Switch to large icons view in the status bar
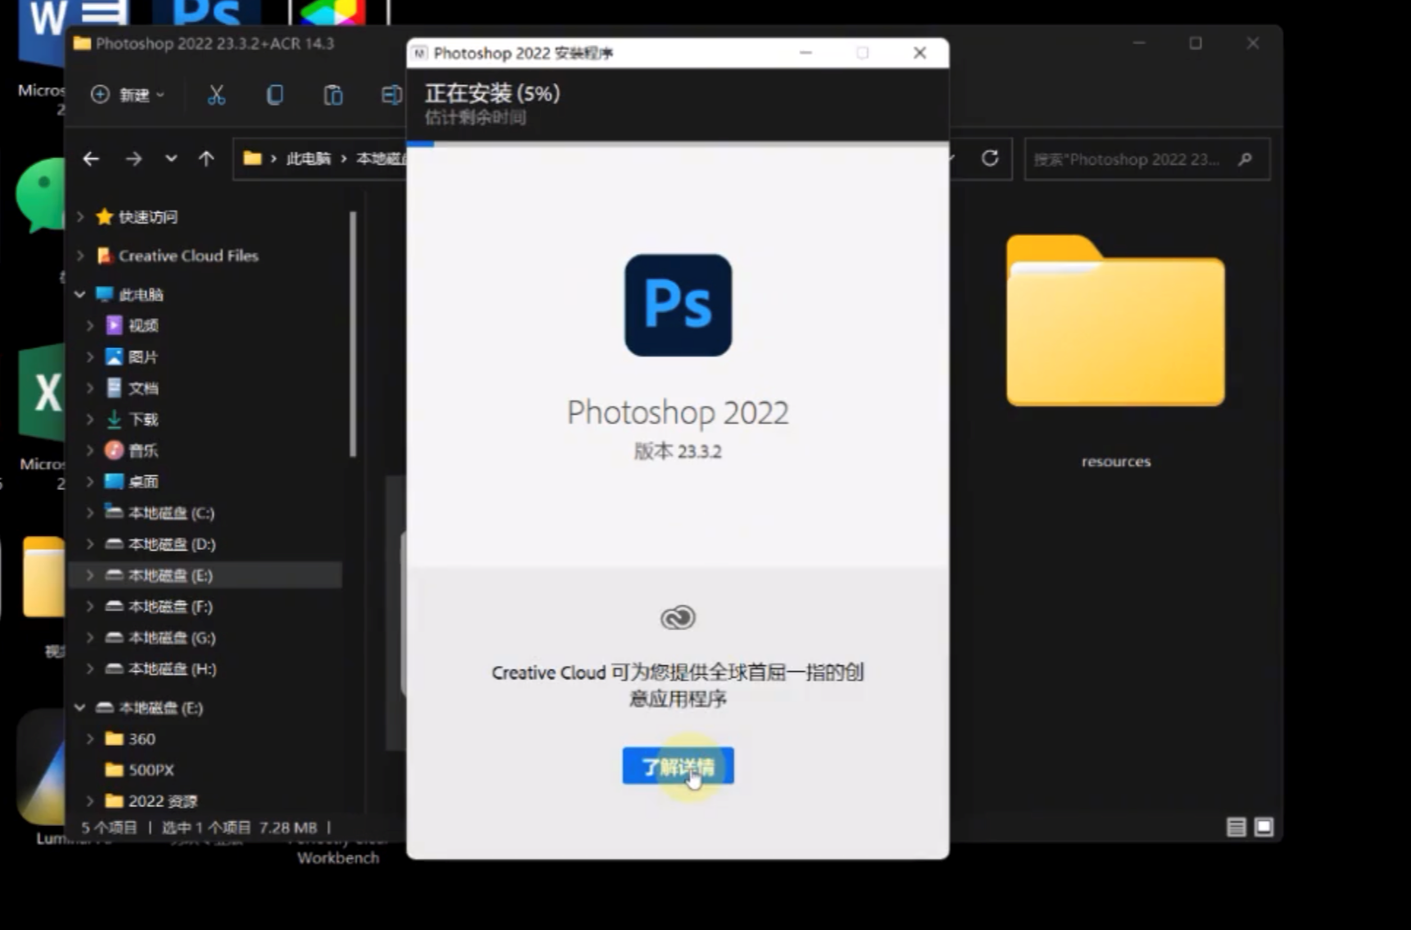1411x930 pixels. [1264, 827]
